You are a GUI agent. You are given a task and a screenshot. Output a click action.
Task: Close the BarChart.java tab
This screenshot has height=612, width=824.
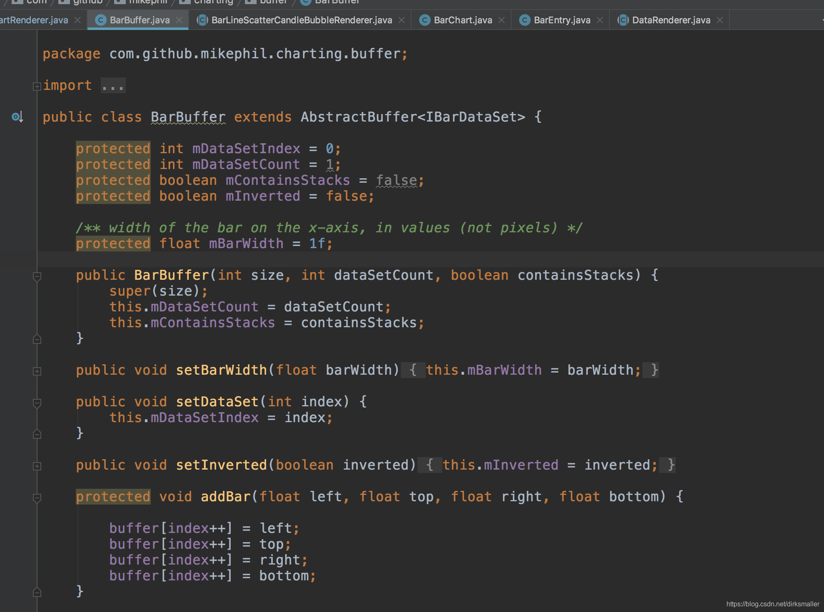coord(502,20)
